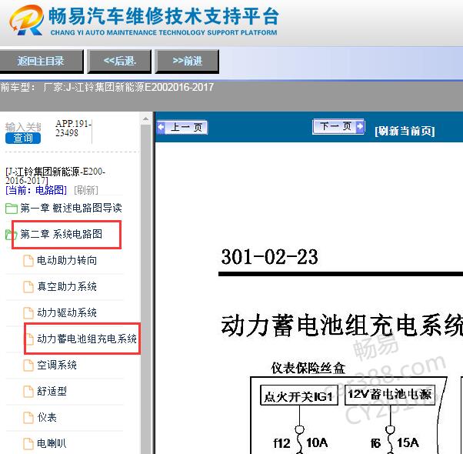The width and height of the screenshot is (463, 454).
Task: Click document icon beside 仪表
Action: [28, 418]
